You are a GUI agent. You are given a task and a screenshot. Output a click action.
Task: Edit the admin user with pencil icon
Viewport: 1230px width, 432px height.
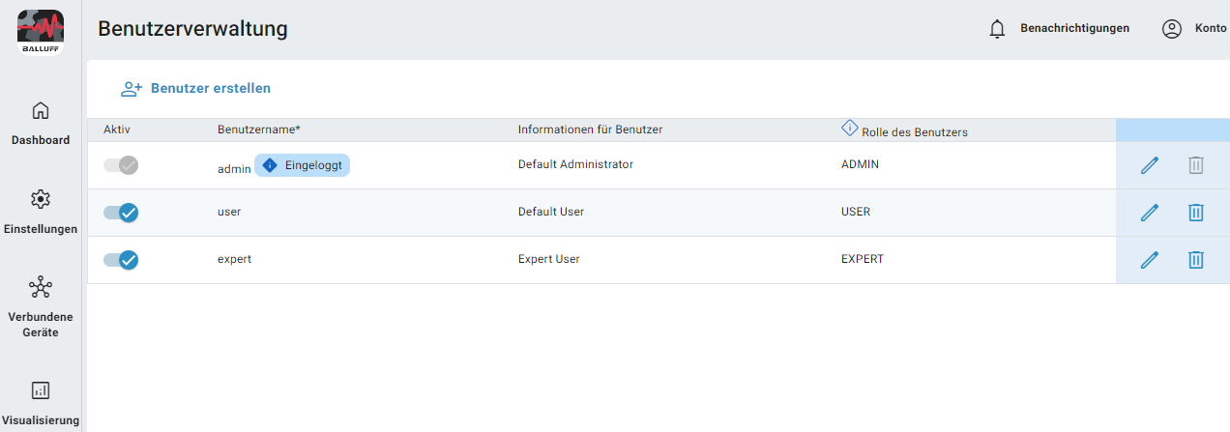[x=1150, y=165]
